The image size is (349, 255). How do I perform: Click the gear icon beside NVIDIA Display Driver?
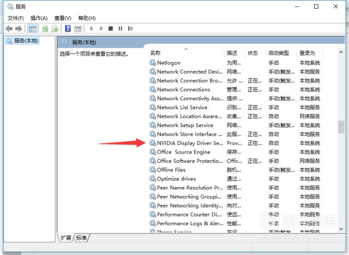152,143
